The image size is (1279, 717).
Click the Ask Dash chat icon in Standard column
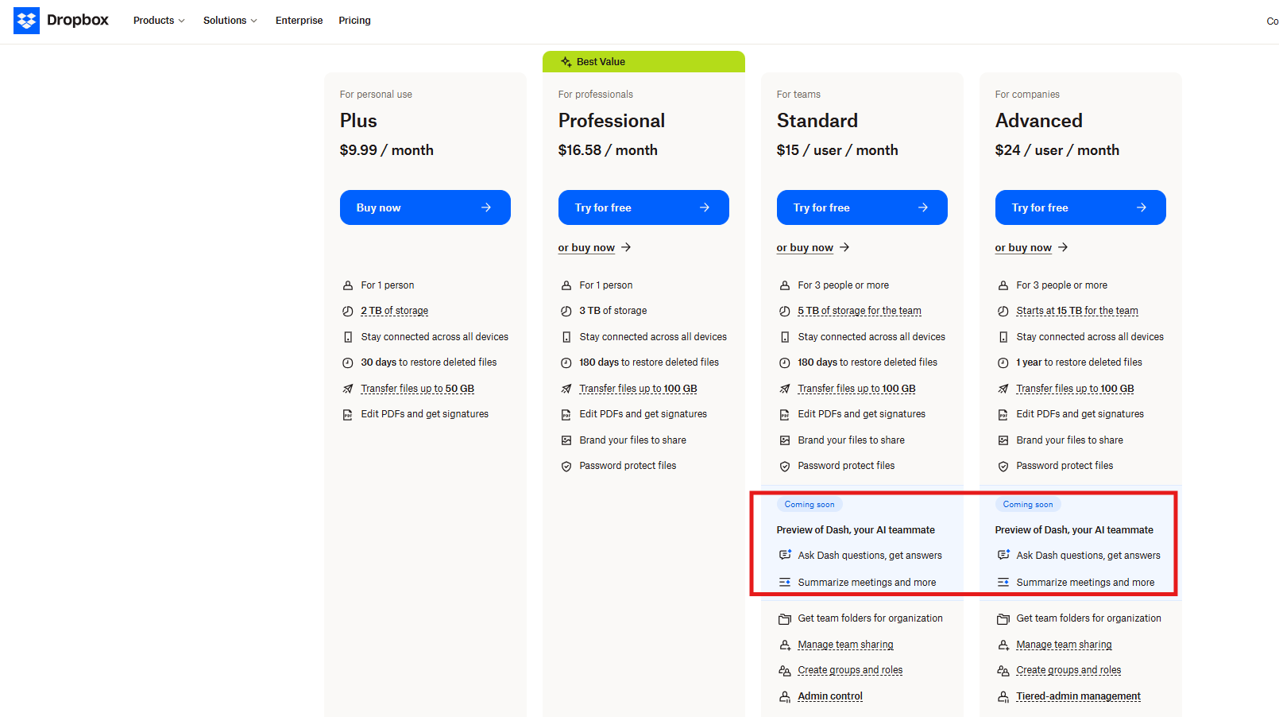click(x=786, y=555)
